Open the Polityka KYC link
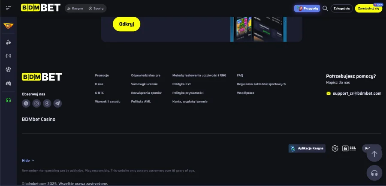 182,84
